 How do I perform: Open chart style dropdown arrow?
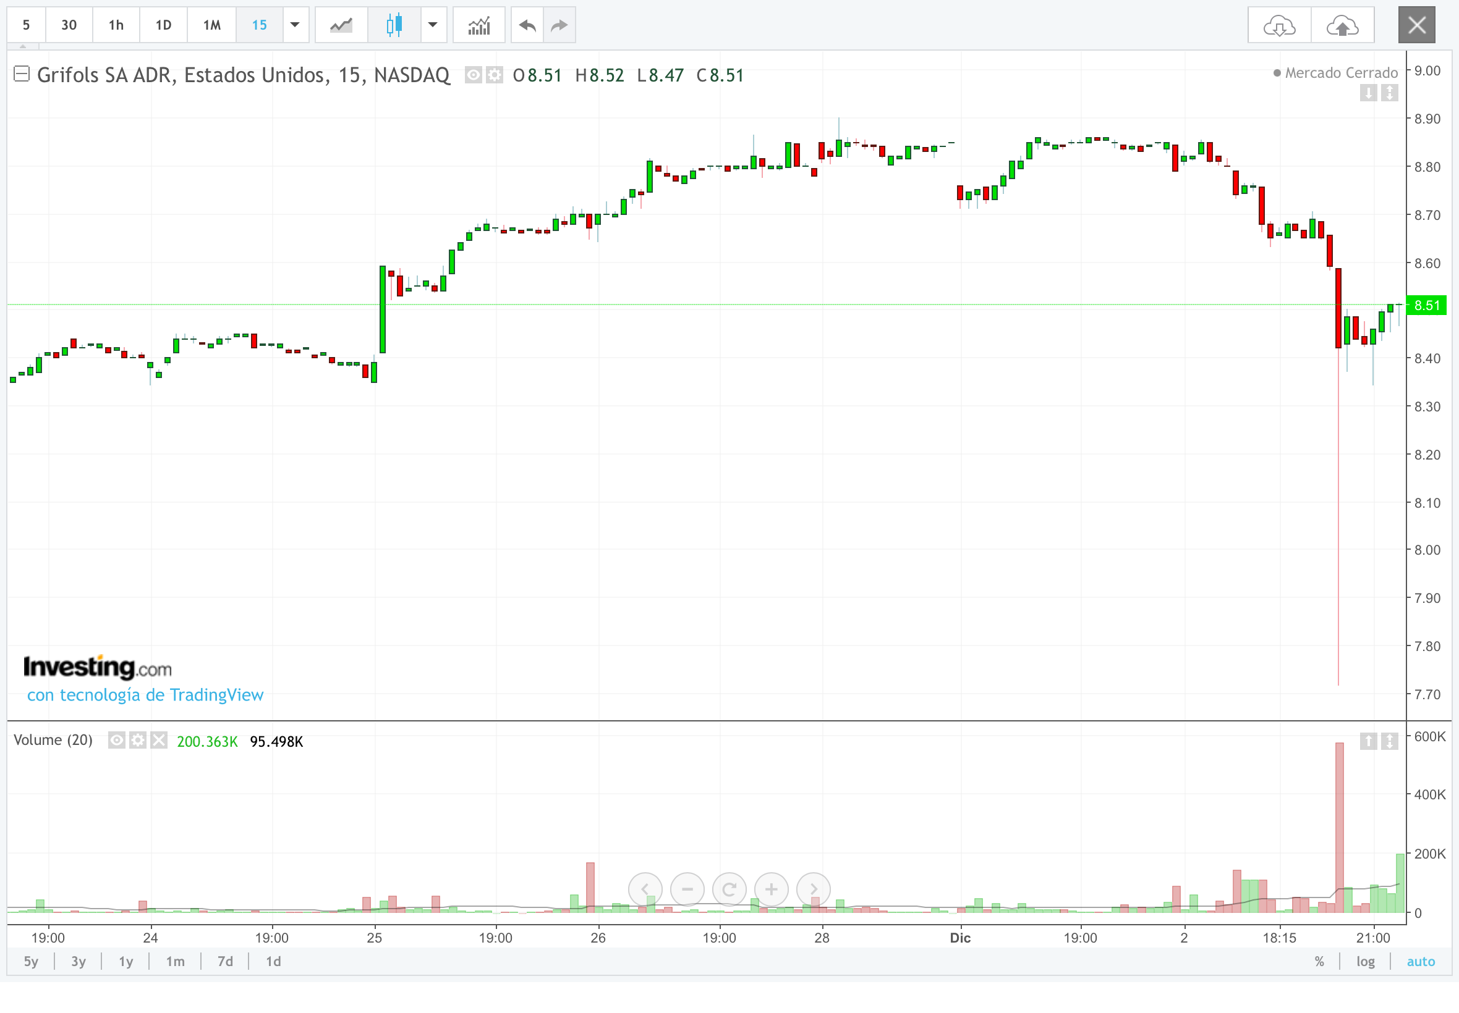(433, 25)
